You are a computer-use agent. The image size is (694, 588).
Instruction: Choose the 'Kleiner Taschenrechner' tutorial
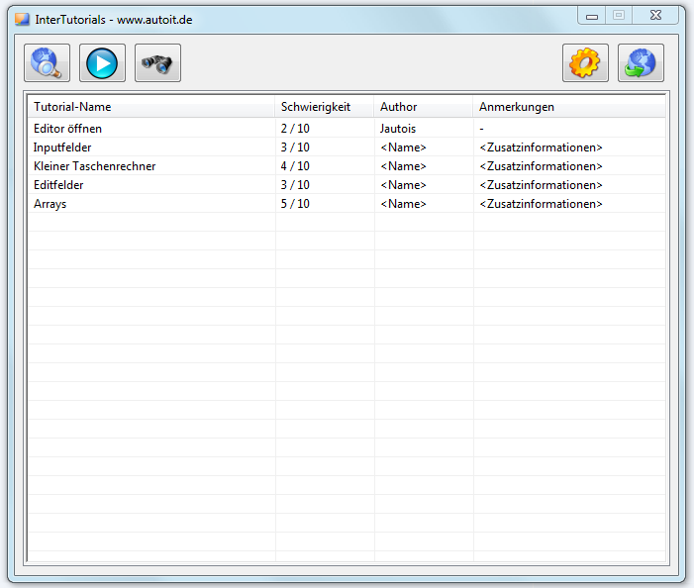coord(94,166)
